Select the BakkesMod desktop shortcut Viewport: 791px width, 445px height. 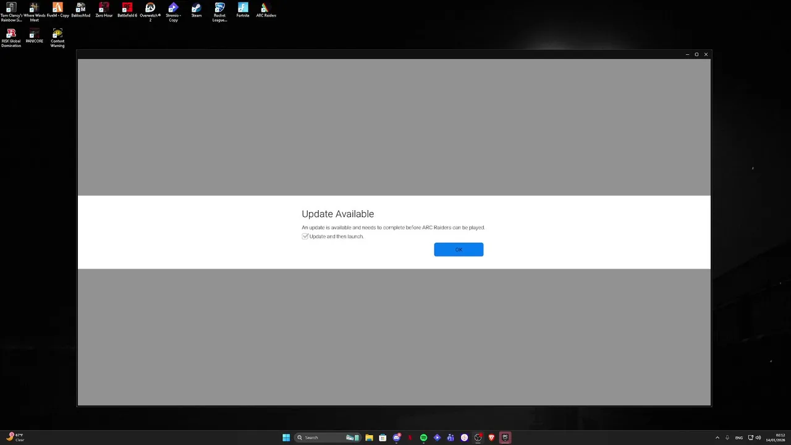(80, 11)
